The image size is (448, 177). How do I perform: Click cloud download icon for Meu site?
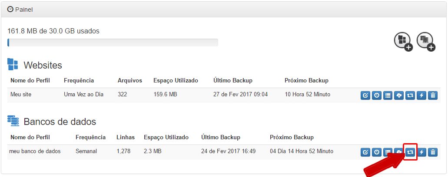pyautogui.click(x=399, y=95)
